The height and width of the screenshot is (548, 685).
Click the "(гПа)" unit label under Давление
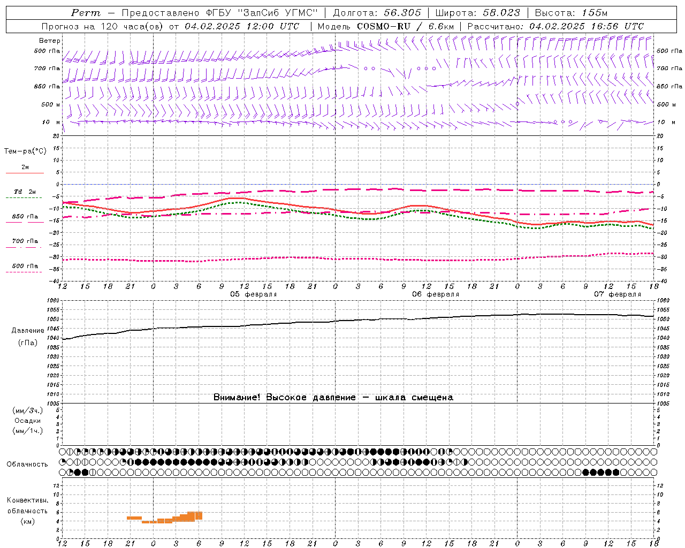28,343
